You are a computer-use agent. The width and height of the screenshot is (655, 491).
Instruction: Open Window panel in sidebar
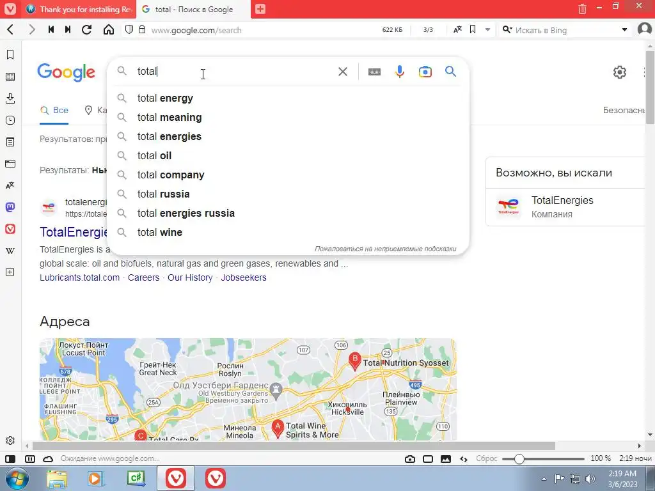coord(10,164)
